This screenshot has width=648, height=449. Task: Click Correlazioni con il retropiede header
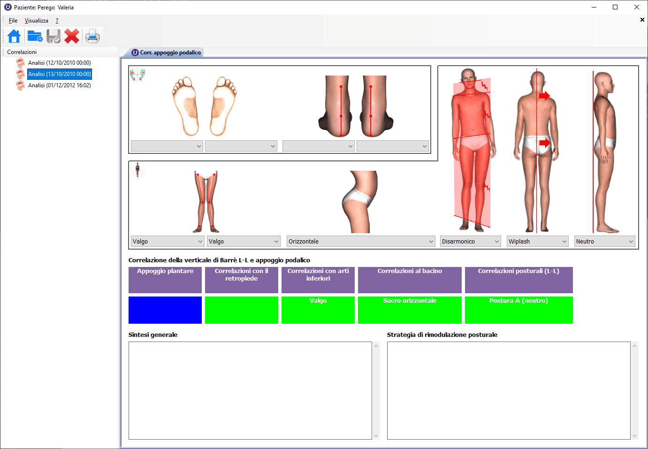point(242,280)
